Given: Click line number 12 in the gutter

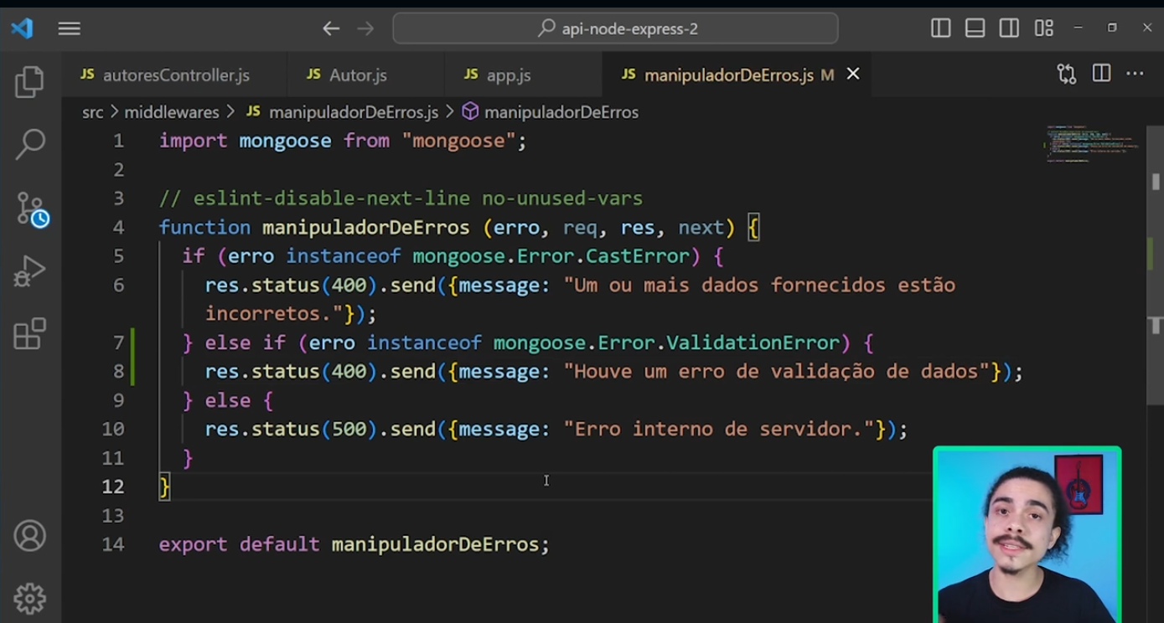Looking at the screenshot, I should click(x=113, y=487).
